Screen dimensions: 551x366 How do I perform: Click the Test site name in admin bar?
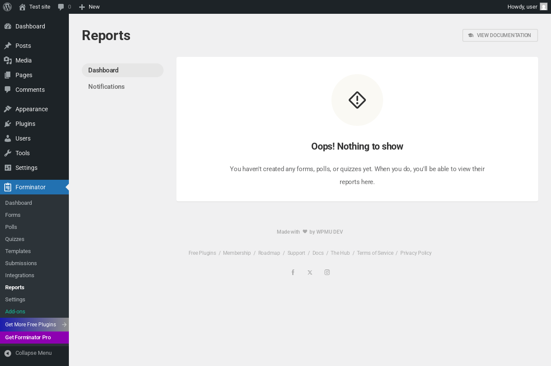click(40, 7)
